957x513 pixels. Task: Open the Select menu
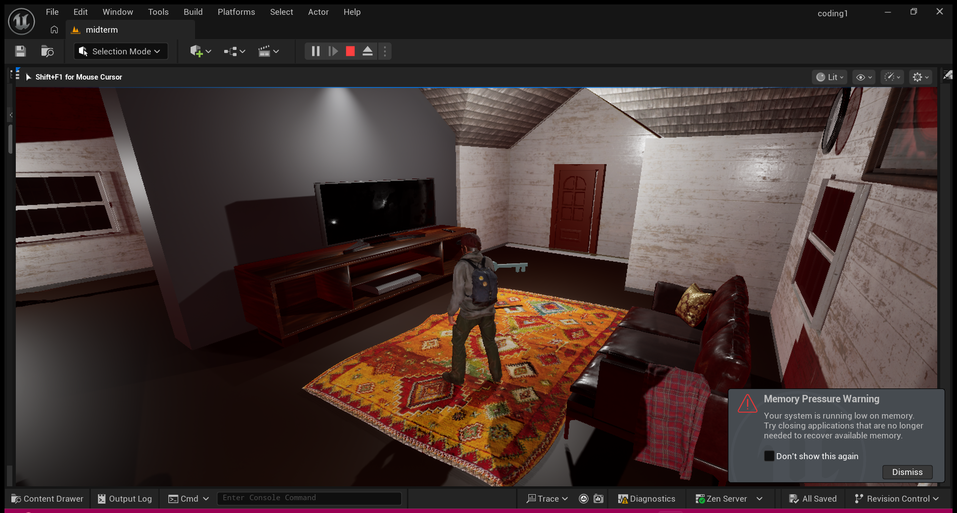(x=281, y=12)
